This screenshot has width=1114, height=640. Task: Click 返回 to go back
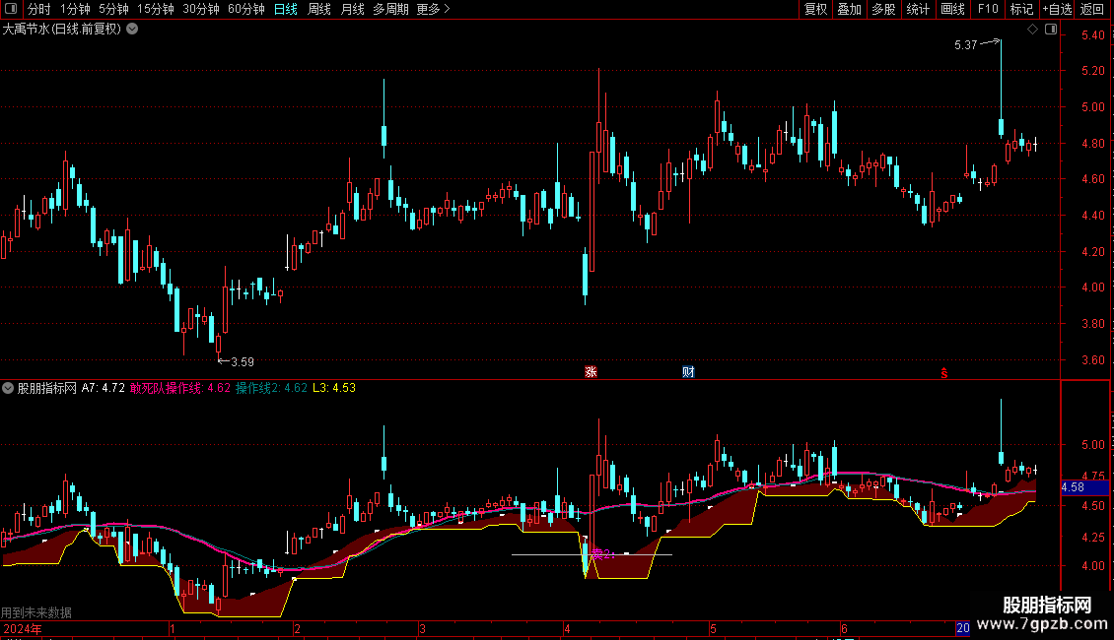(x=1092, y=9)
